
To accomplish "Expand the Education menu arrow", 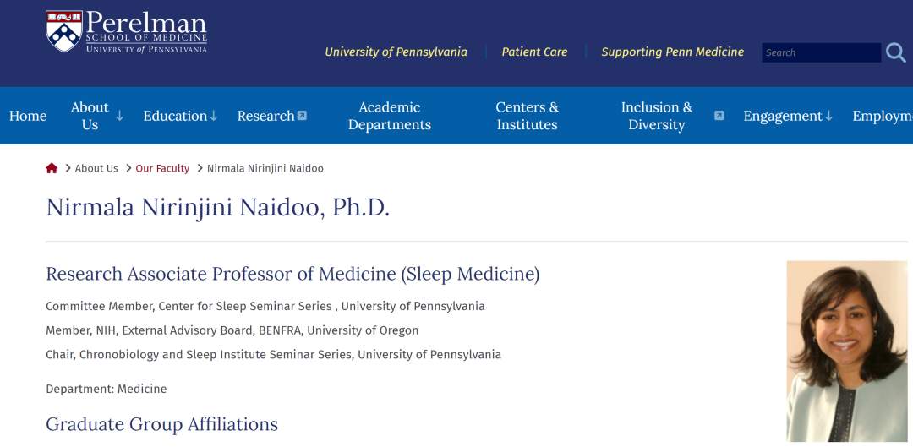I will click(x=214, y=116).
